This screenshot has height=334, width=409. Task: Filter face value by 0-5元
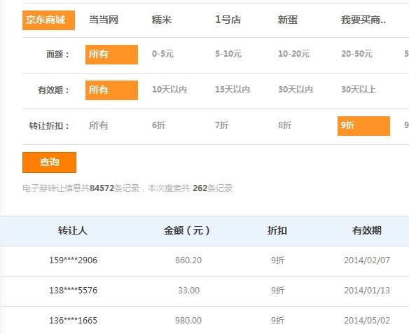[x=162, y=54]
